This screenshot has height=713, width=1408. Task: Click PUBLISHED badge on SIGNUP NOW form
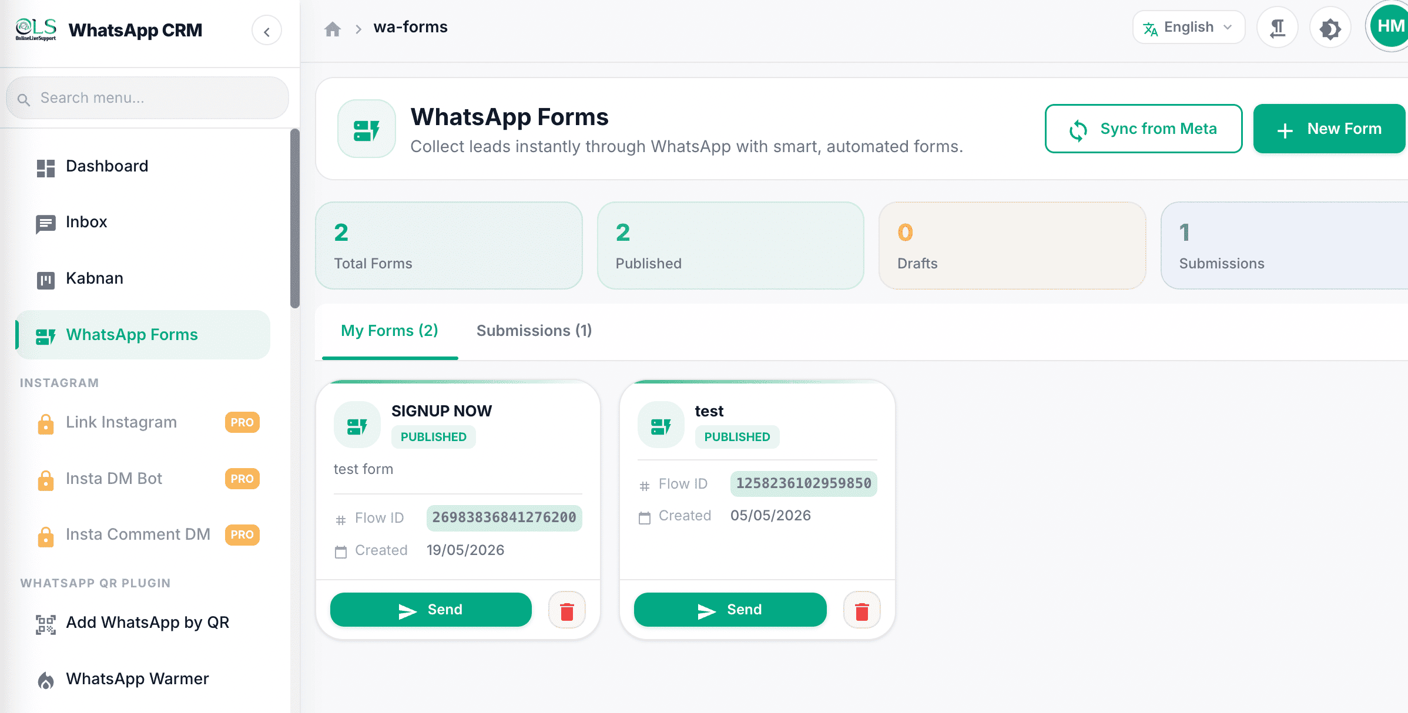[434, 437]
